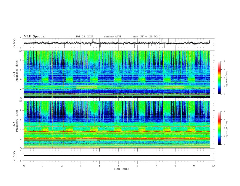
Task: Click the ch.2 "Frequency (kHz)" axis label
Action: click(x=17, y=121)
